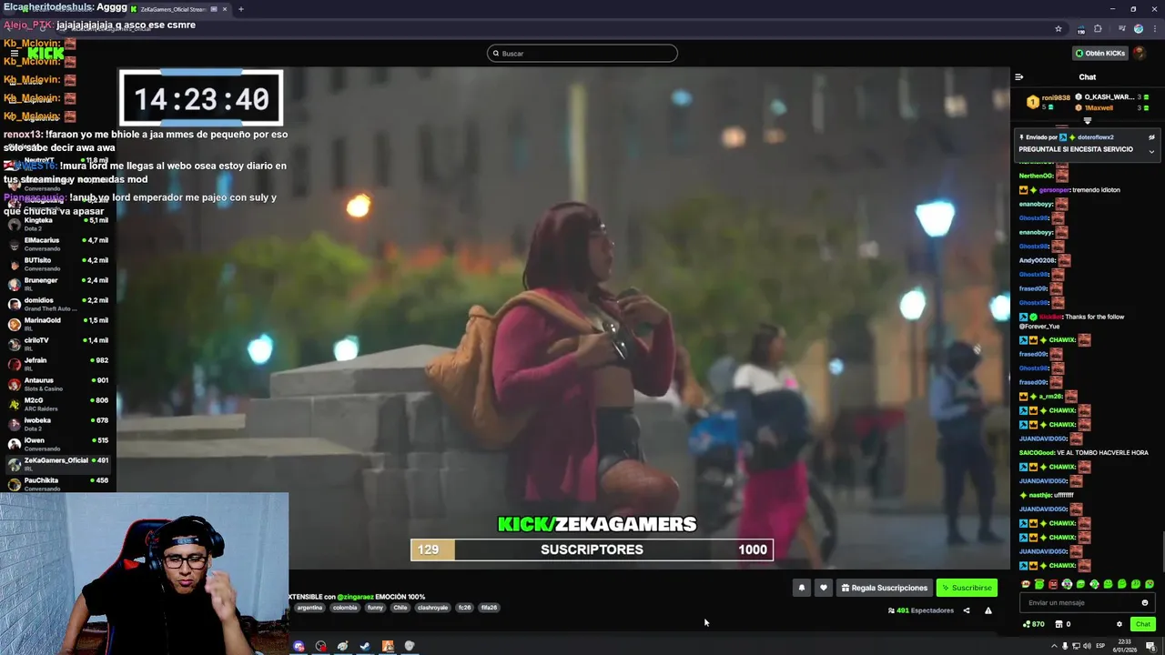The height and width of the screenshot is (655, 1165).
Task: Open iwobeka channel from sidebar
Action: [x=58, y=424]
